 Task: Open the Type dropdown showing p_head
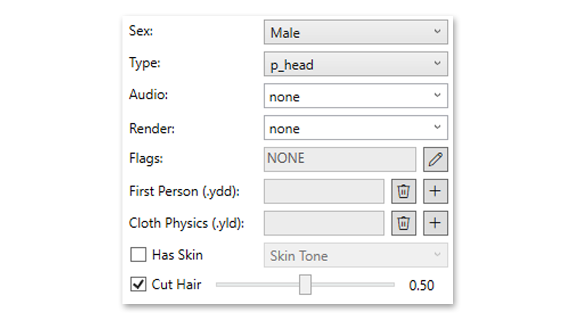[355, 64]
